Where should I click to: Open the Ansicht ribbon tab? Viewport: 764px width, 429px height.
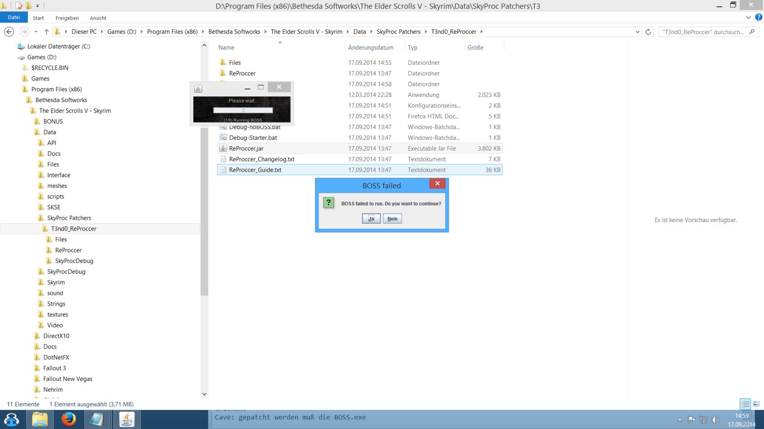click(x=98, y=18)
